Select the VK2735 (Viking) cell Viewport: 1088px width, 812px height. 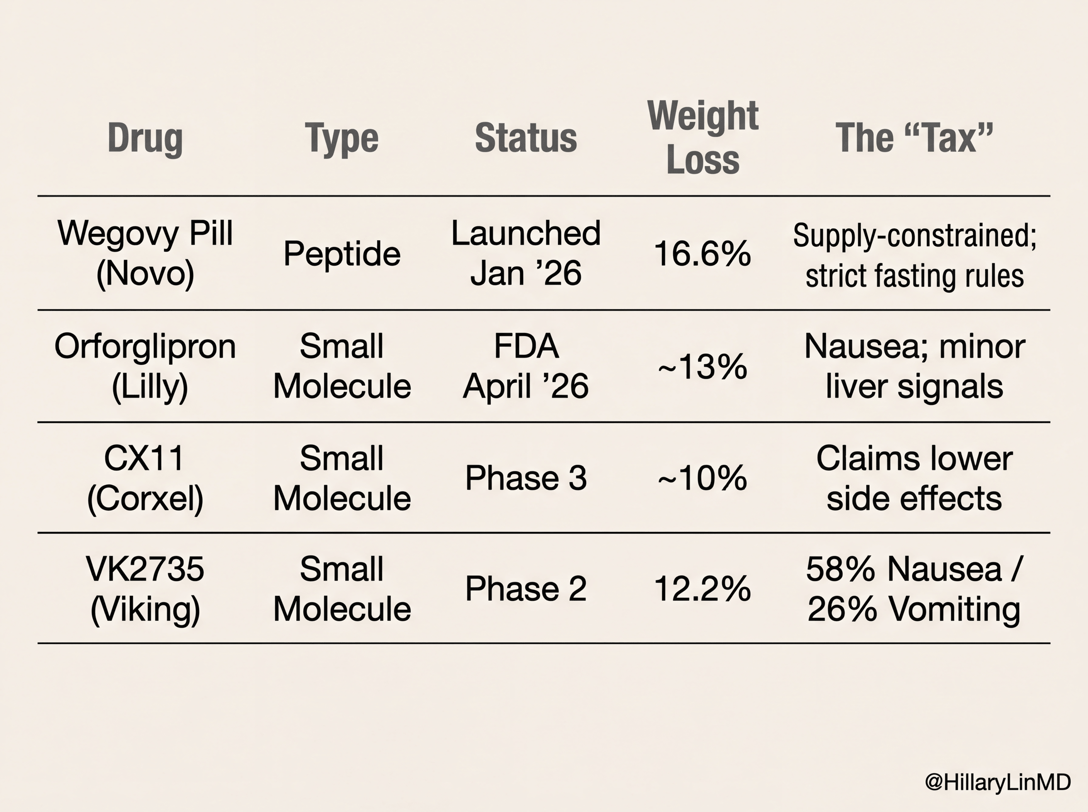pos(145,589)
